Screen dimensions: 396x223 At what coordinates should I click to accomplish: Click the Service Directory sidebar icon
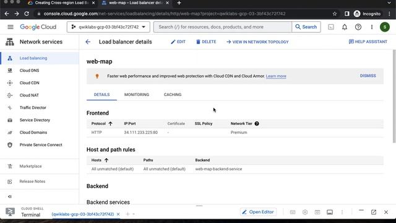pos(10,120)
